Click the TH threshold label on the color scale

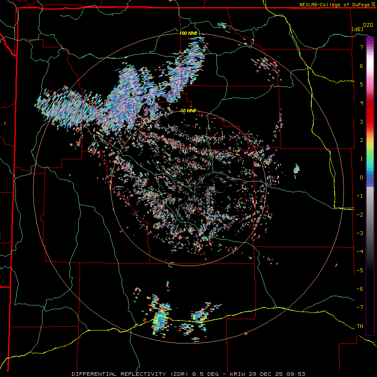pos(360,326)
